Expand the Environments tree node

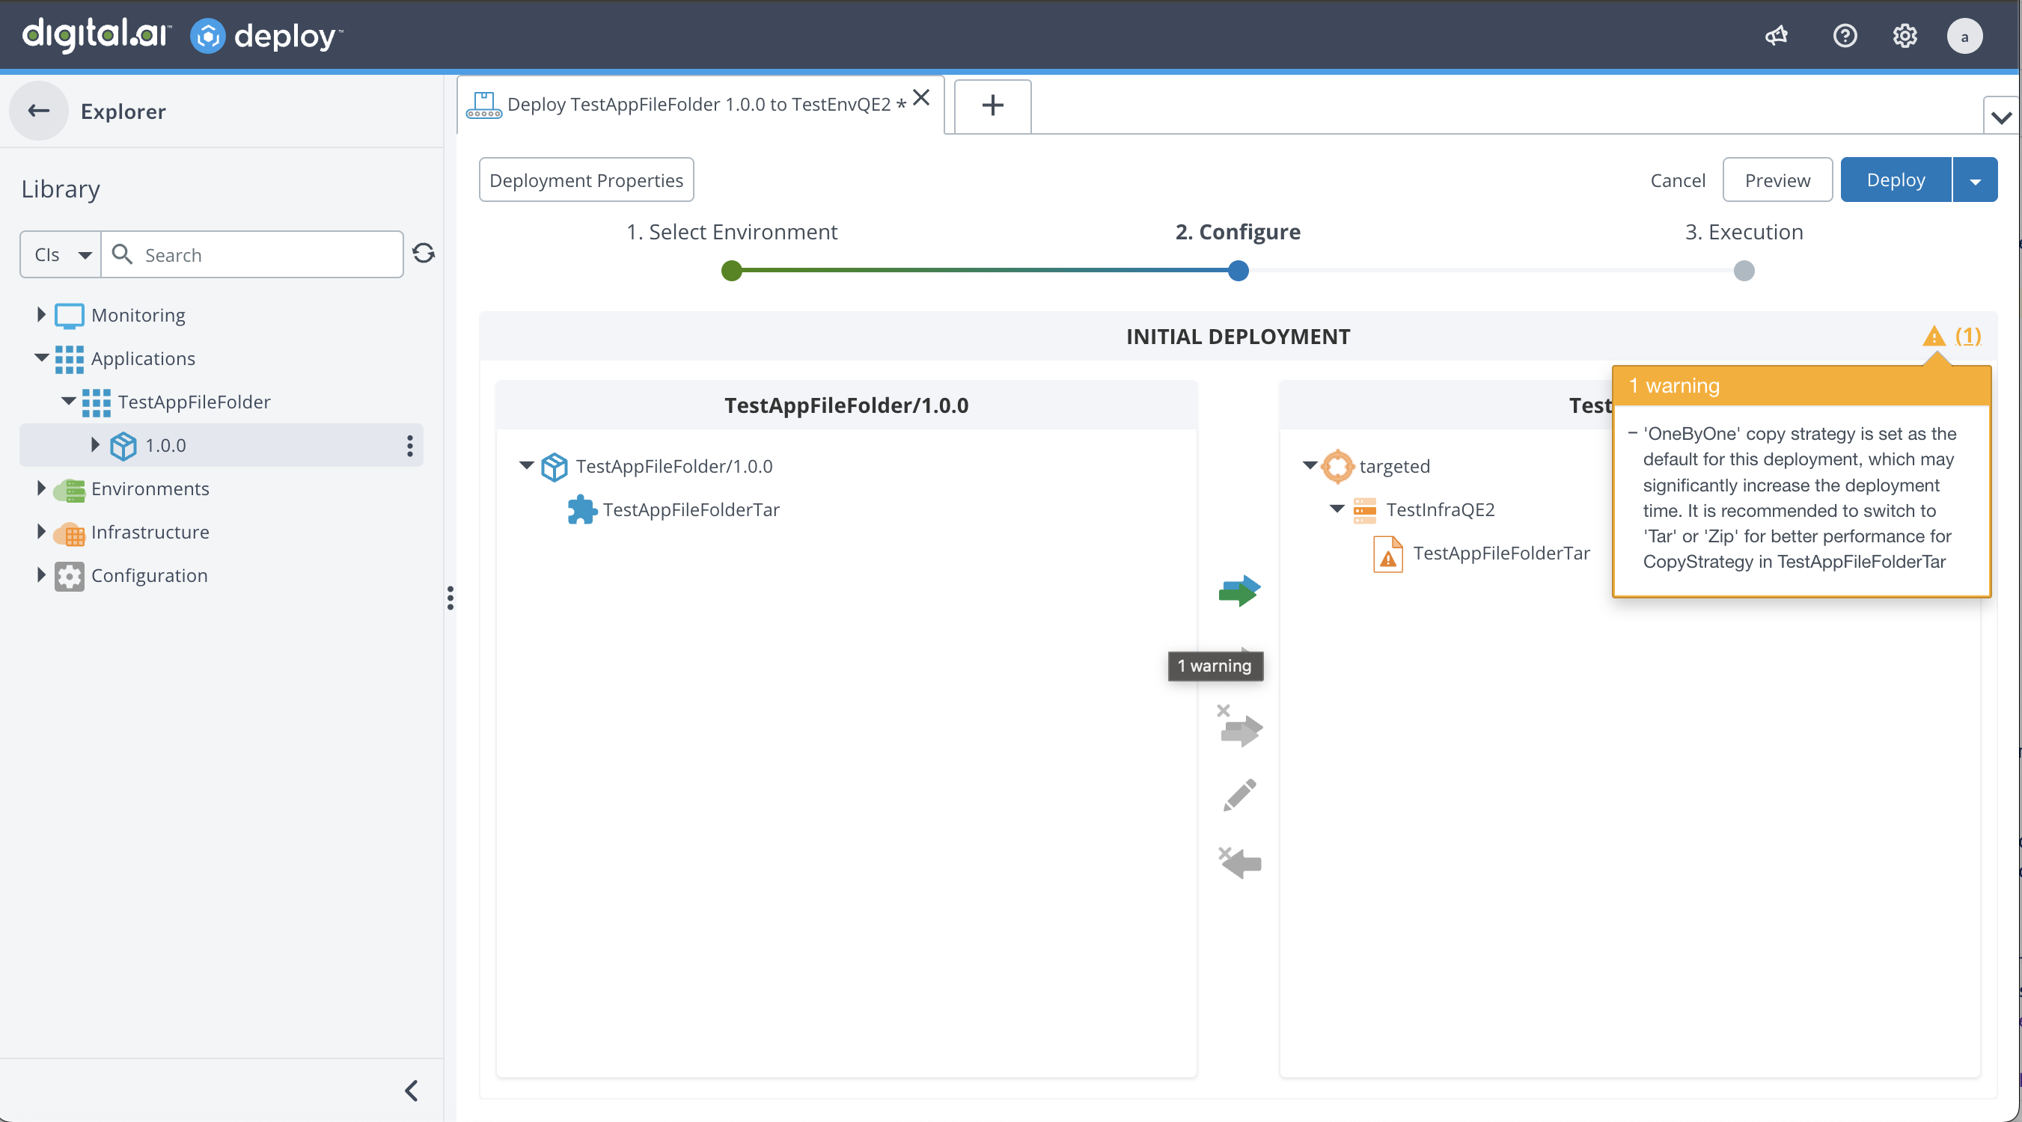[x=42, y=488]
